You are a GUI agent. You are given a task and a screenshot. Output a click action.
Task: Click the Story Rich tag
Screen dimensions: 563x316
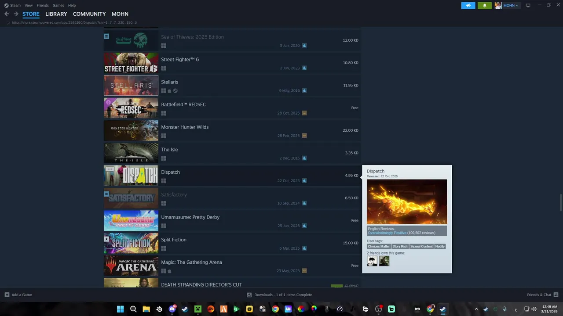tap(400, 247)
